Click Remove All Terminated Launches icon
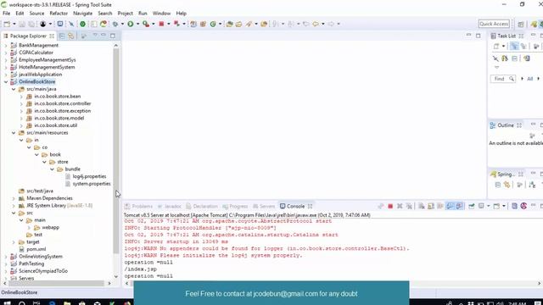 [x=409, y=206]
